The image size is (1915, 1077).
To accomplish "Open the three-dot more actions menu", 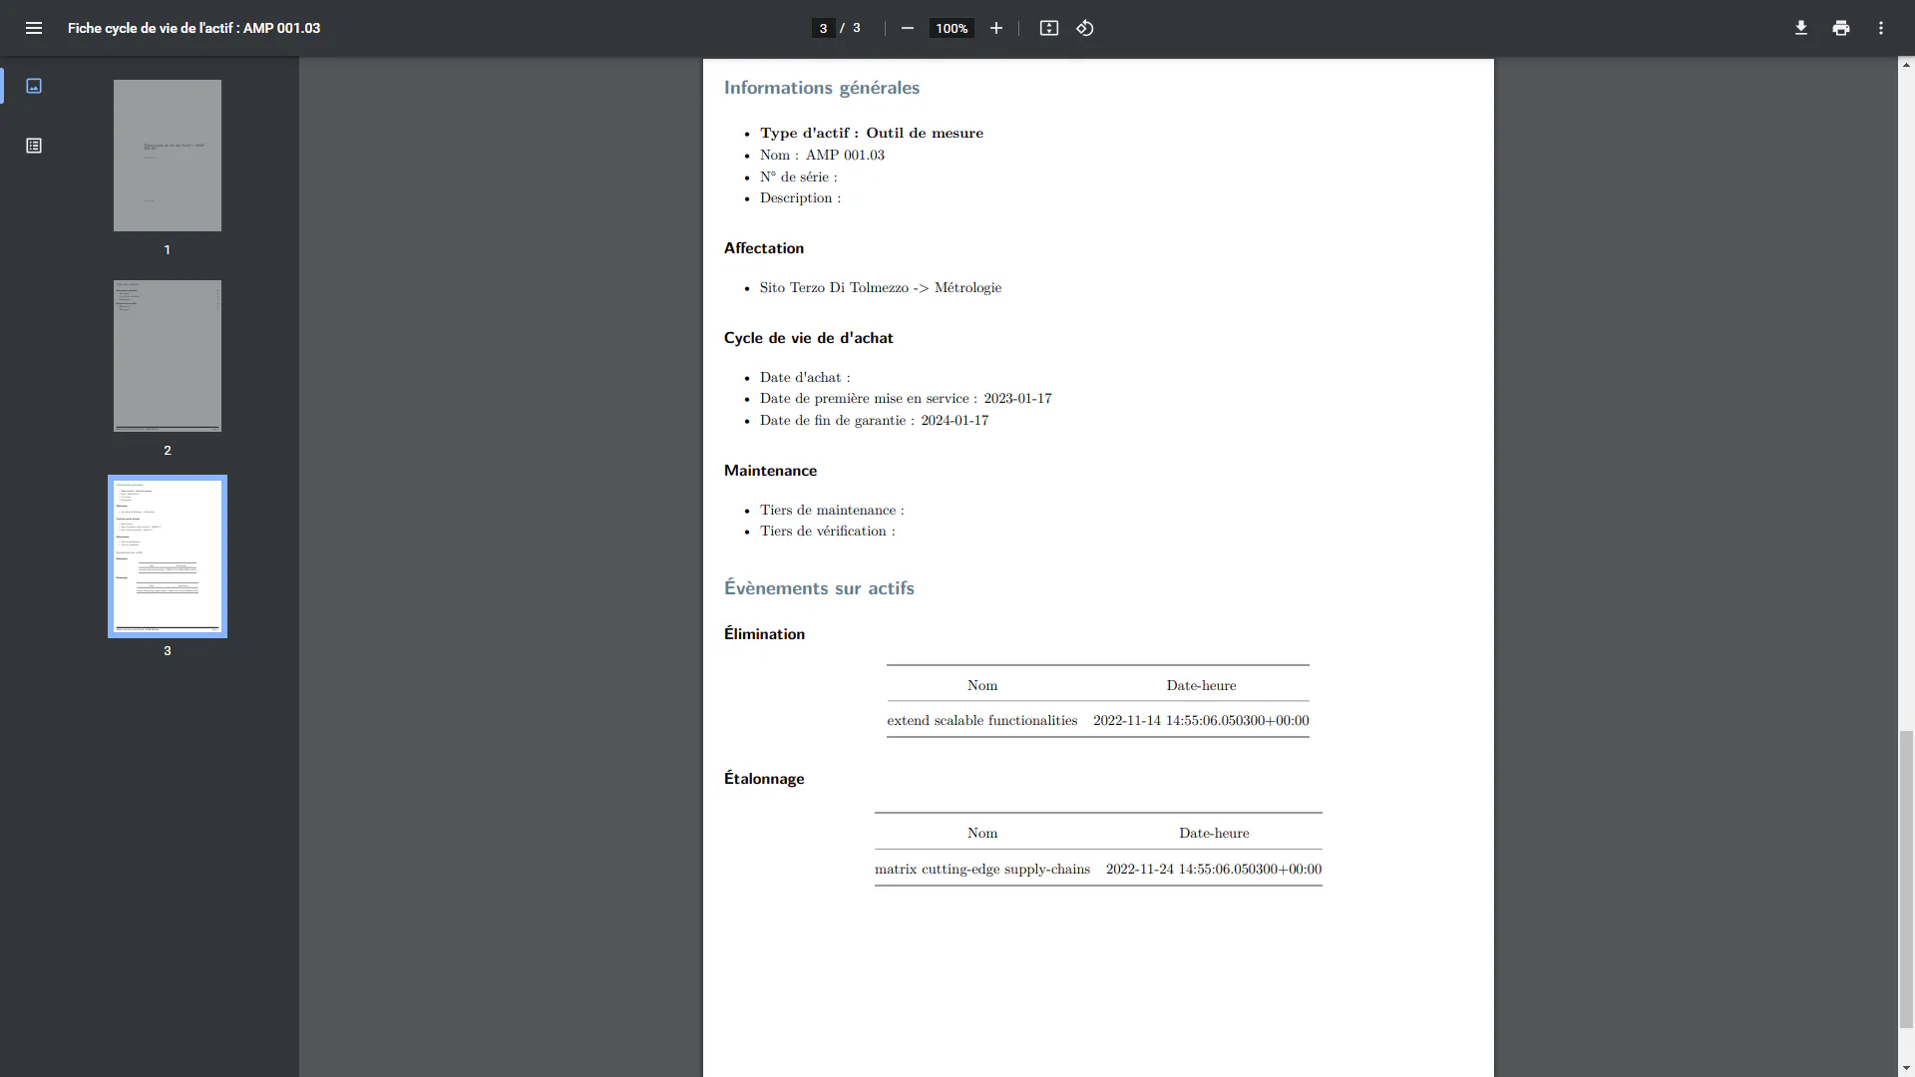I will (x=1880, y=28).
